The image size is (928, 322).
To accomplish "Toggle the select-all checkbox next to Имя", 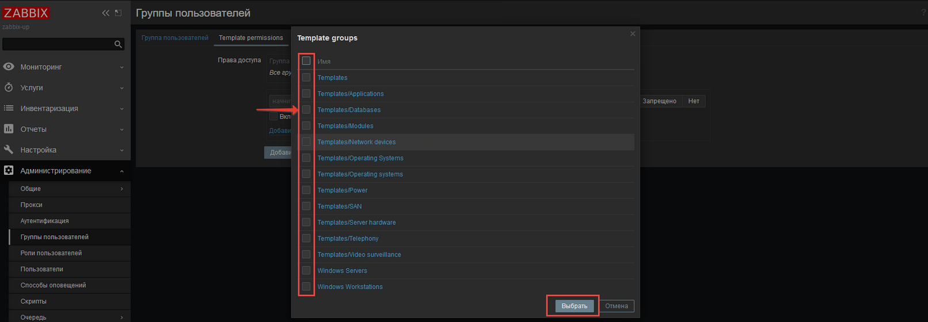I will point(306,60).
